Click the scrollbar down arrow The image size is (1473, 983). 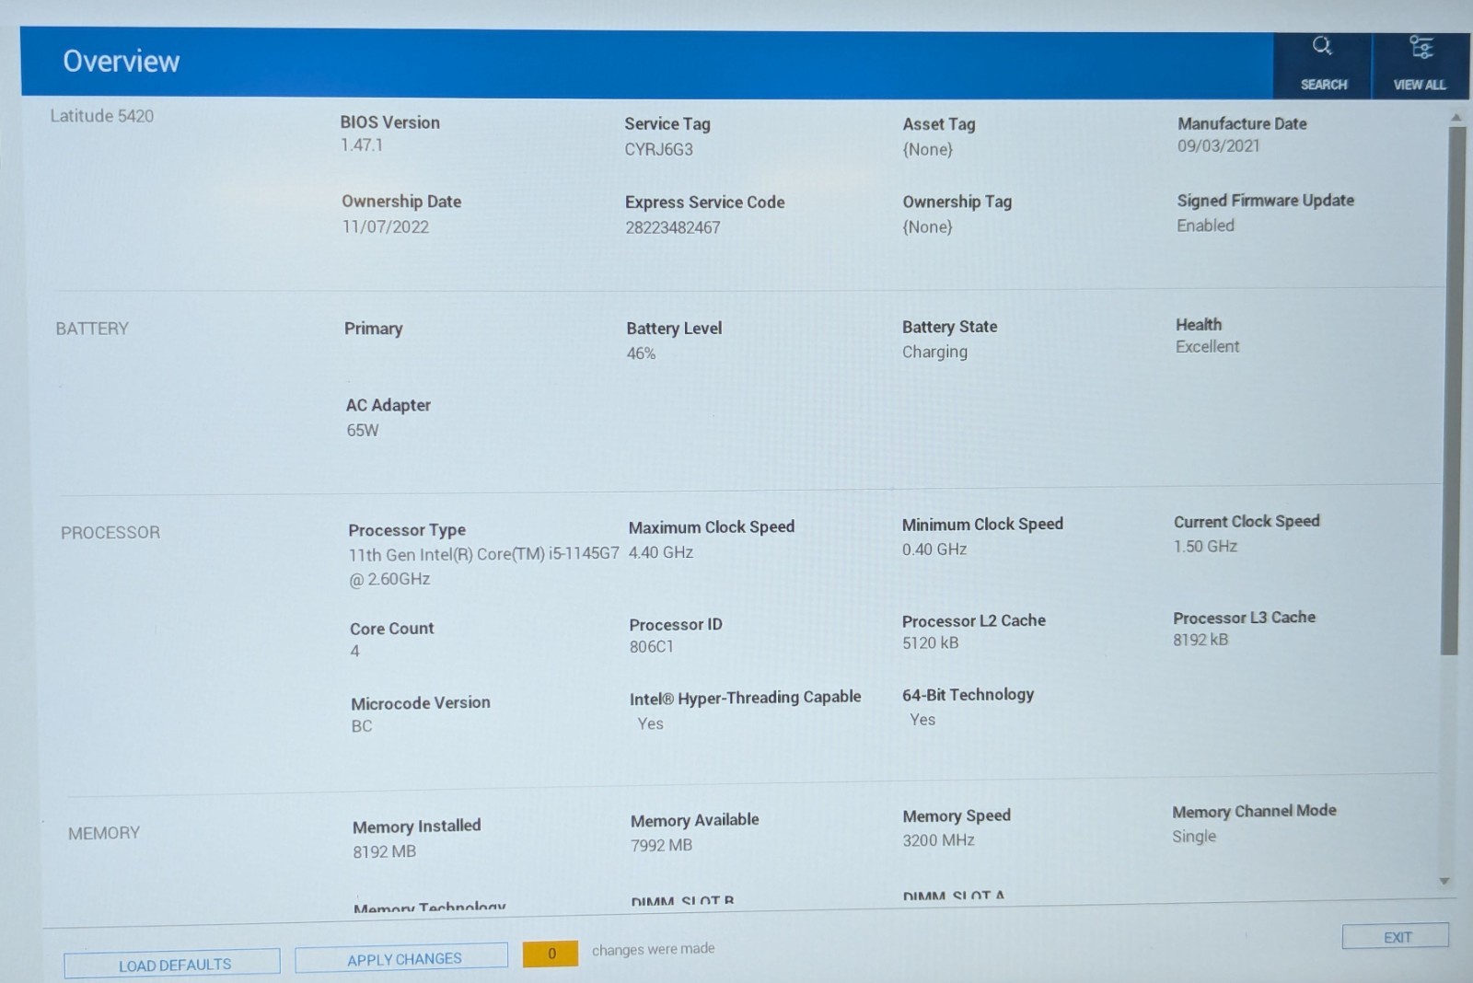pos(1444,881)
